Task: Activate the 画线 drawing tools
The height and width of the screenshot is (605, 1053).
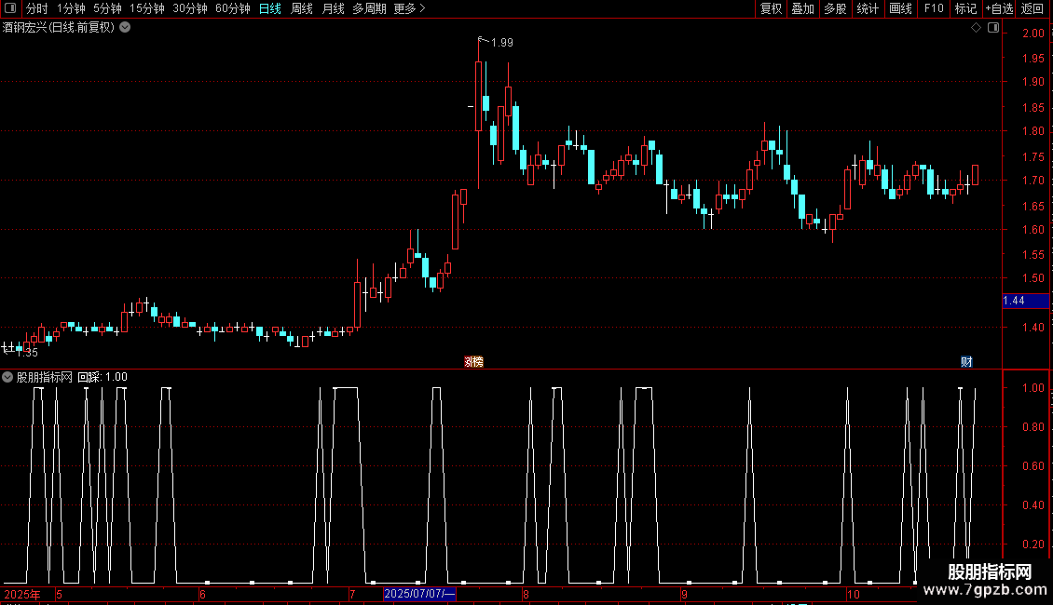Action: click(x=900, y=8)
